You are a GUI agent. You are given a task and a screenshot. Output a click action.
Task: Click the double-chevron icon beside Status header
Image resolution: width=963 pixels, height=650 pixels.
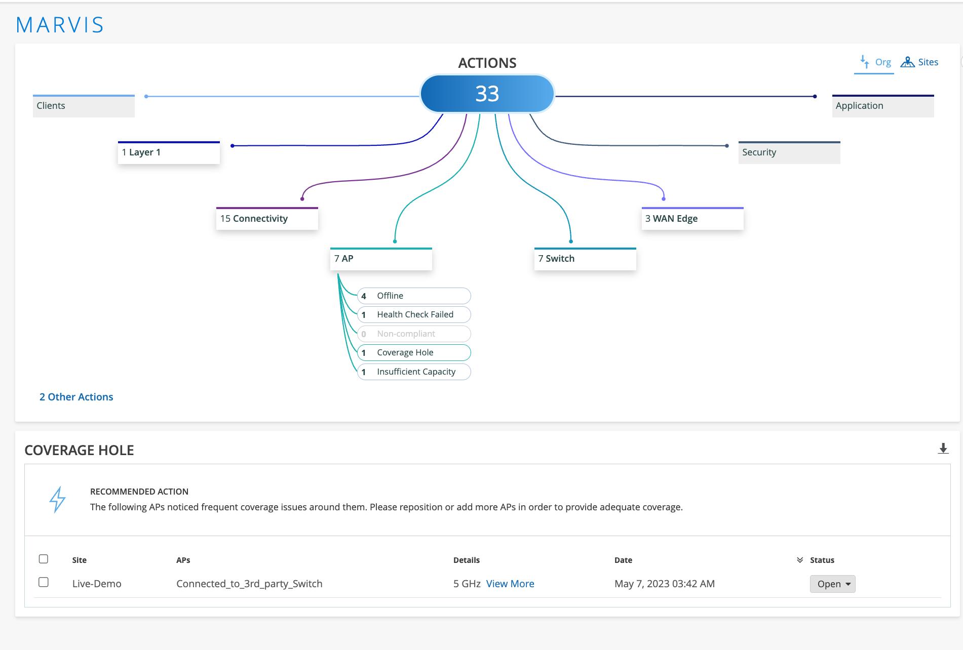[800, 560]
